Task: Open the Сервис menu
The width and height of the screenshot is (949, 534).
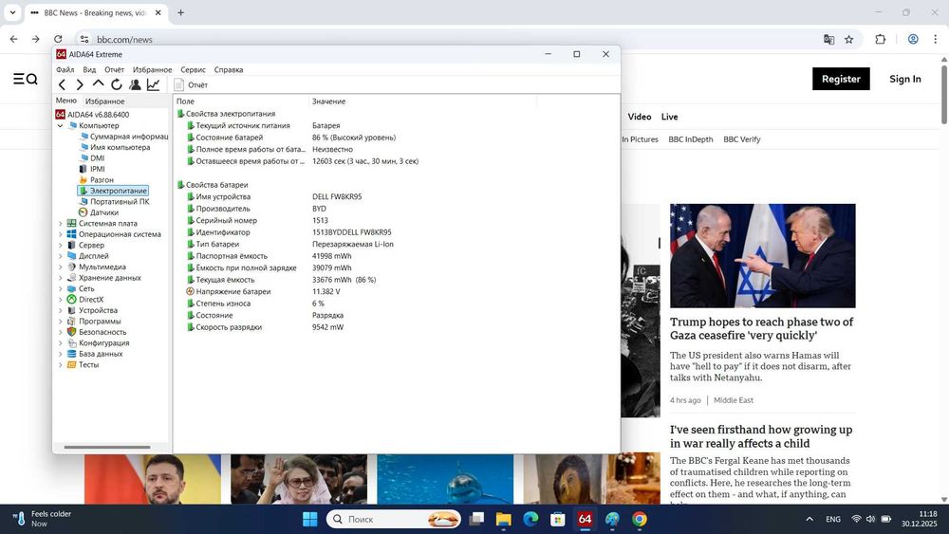Action: click(x=193, y=69)
